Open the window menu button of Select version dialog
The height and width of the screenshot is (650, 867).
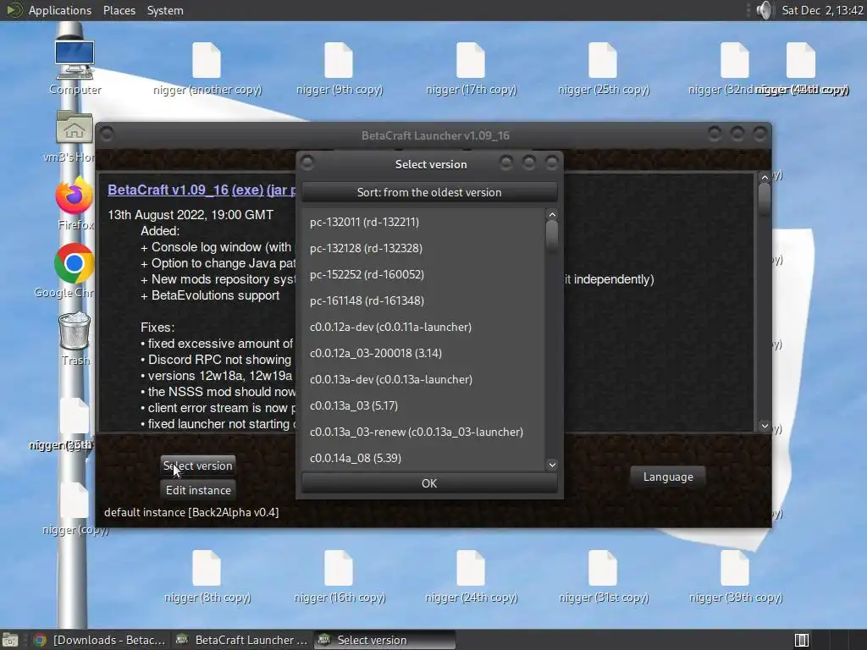pyautogui.click(x=307, y=162)
